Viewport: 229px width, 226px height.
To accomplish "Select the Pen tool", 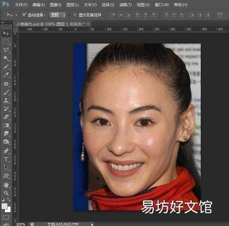I will 6,151.
